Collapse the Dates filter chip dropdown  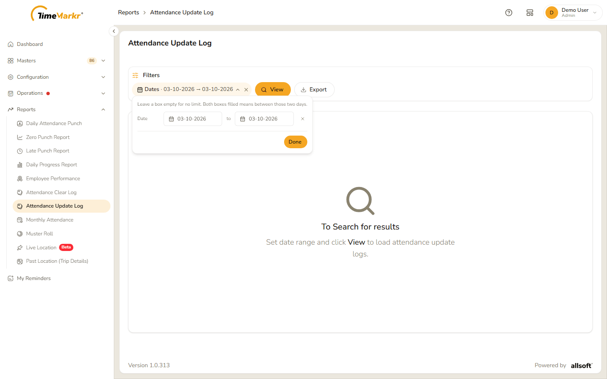coord(238,90)
